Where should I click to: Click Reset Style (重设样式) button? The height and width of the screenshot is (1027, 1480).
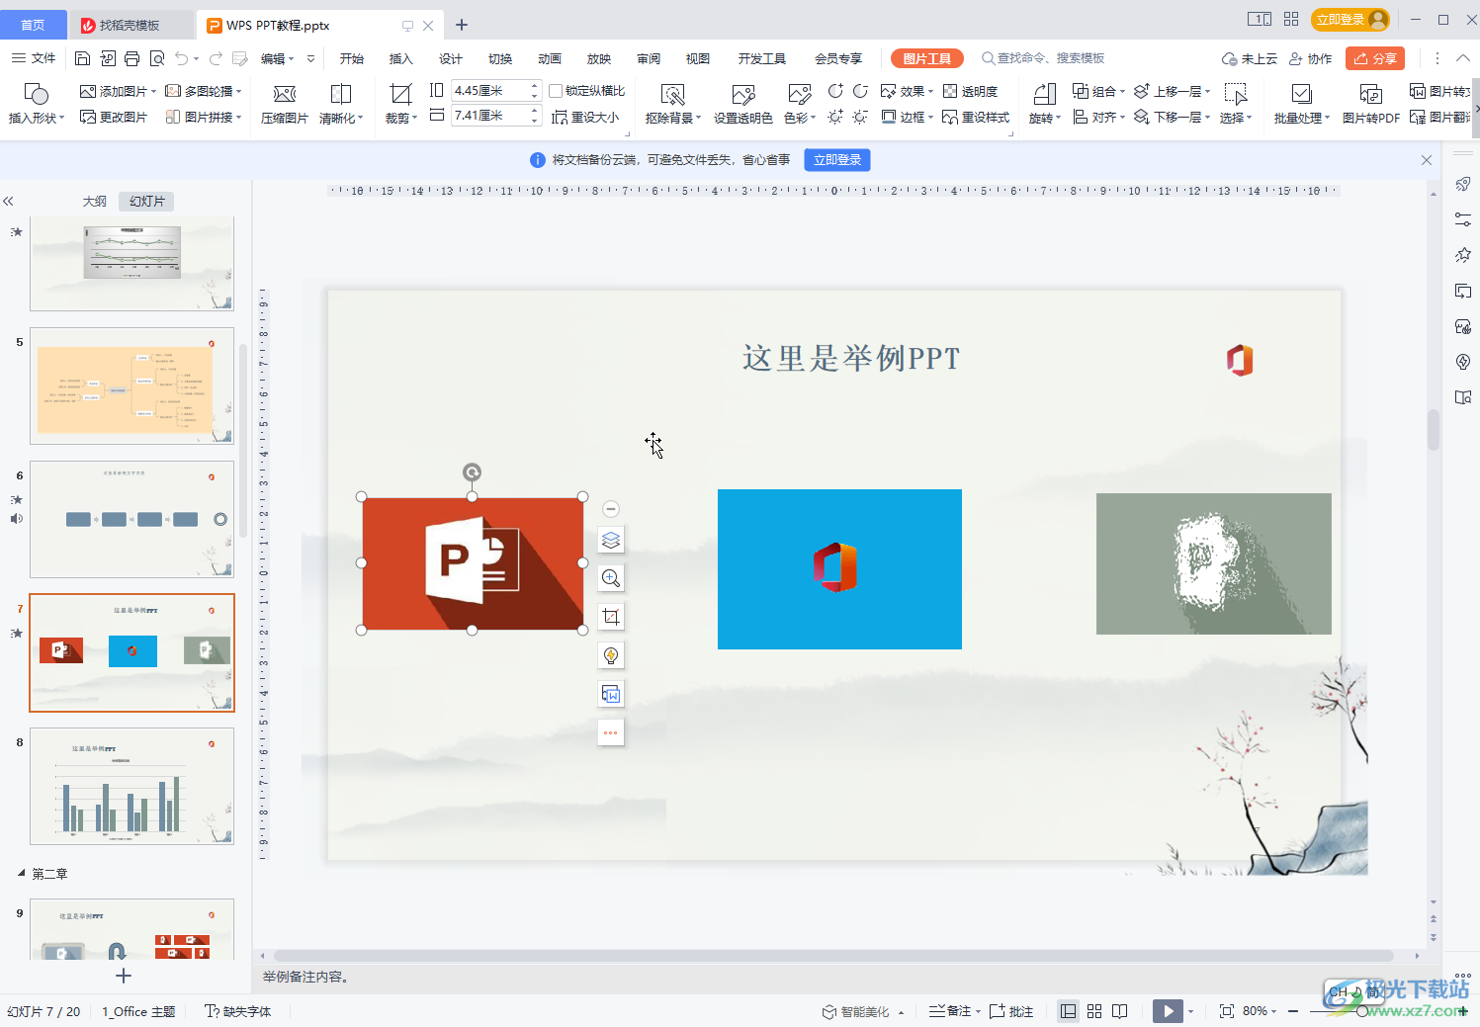976,117
